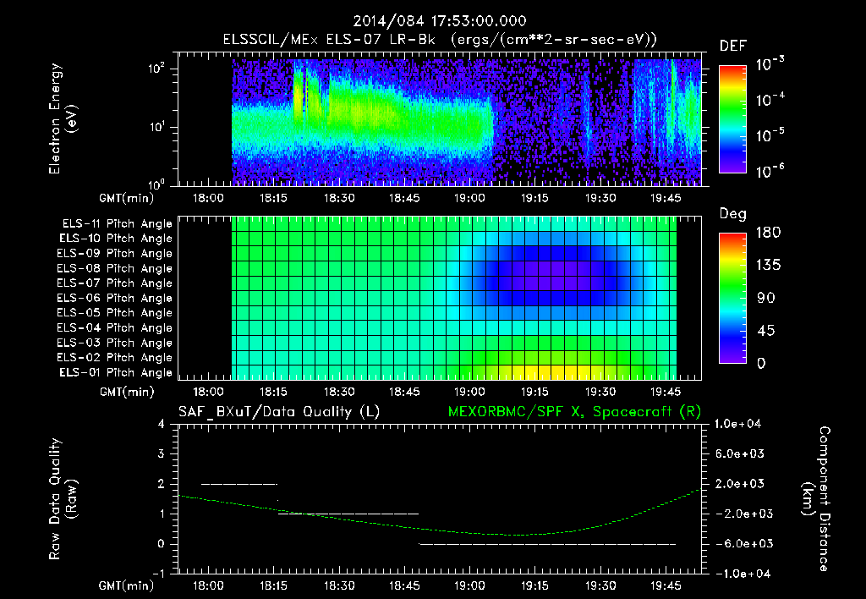Click the "ELS-11 Pitch Angle" row label
Viewport: 866px width, 599px height.
(x=117, y=224)
